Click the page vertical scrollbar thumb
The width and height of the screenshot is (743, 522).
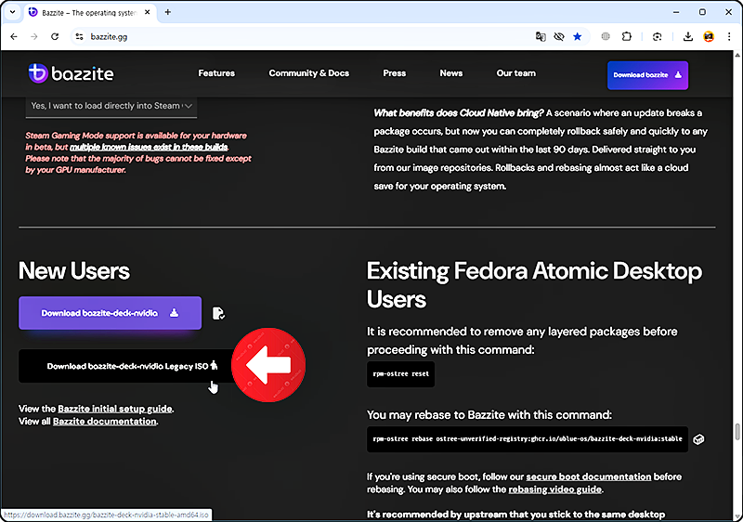[x=736, y=432]
